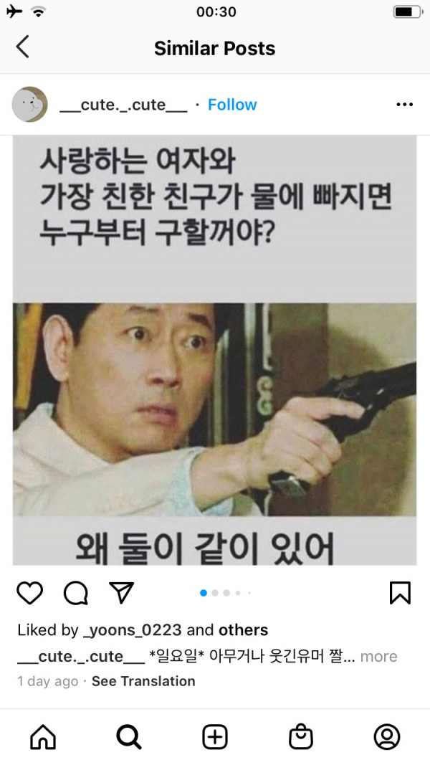Tap the back arrow in header
The height and width of the screenshot is (765, 430).
(x=22, y=47)
